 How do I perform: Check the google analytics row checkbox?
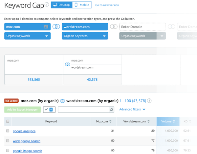[x=8, y=131]
